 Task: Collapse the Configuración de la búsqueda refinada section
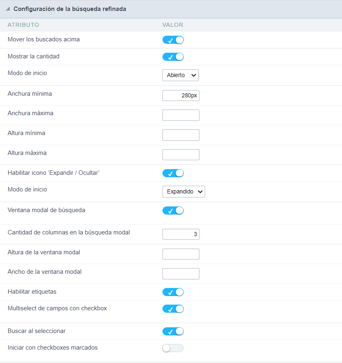tap(7, 9)
